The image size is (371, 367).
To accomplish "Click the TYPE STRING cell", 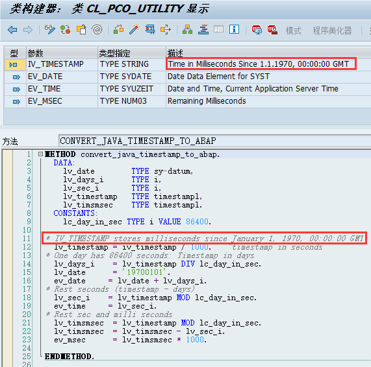I will click(x=131, y=64).
